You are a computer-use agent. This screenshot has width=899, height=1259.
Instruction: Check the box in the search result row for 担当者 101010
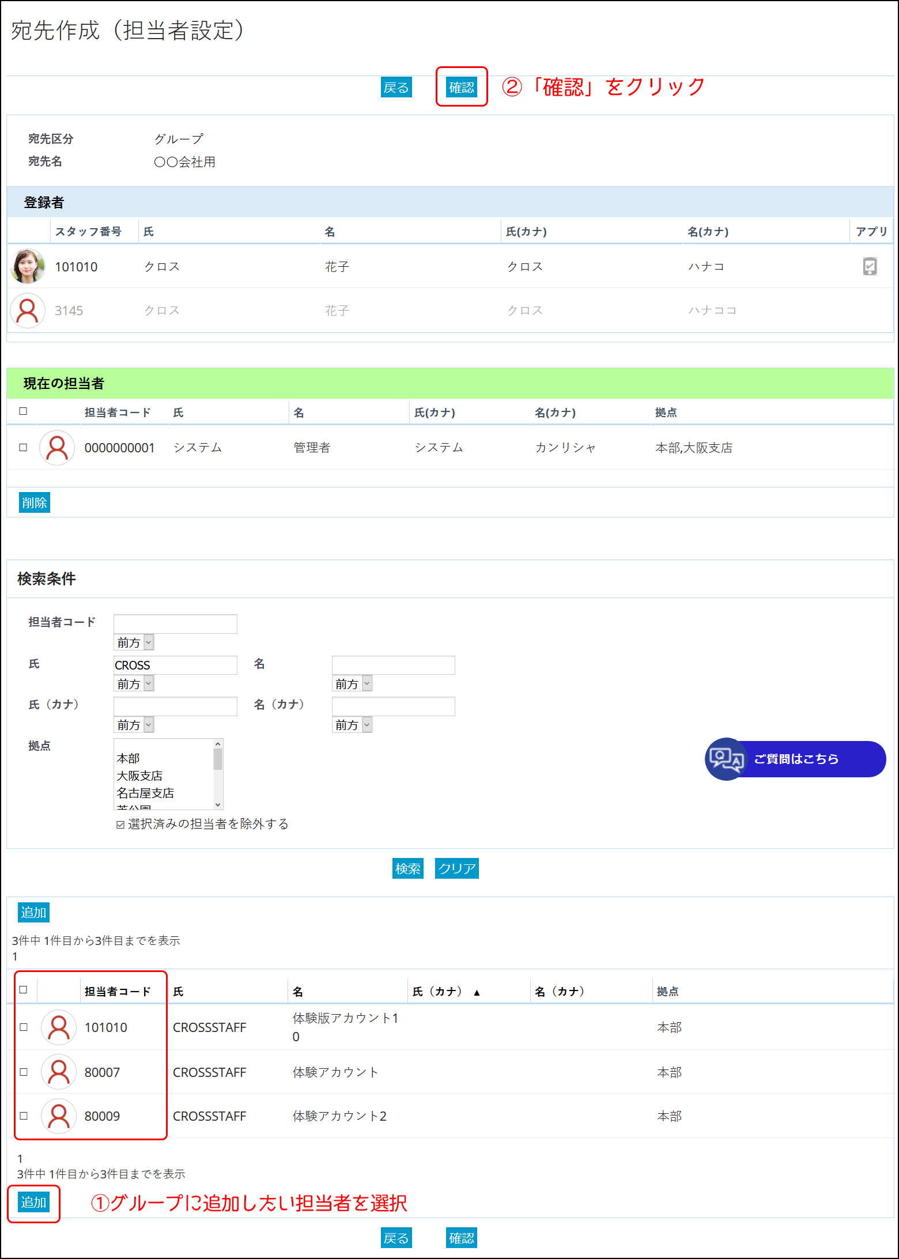pos(24,1027)
